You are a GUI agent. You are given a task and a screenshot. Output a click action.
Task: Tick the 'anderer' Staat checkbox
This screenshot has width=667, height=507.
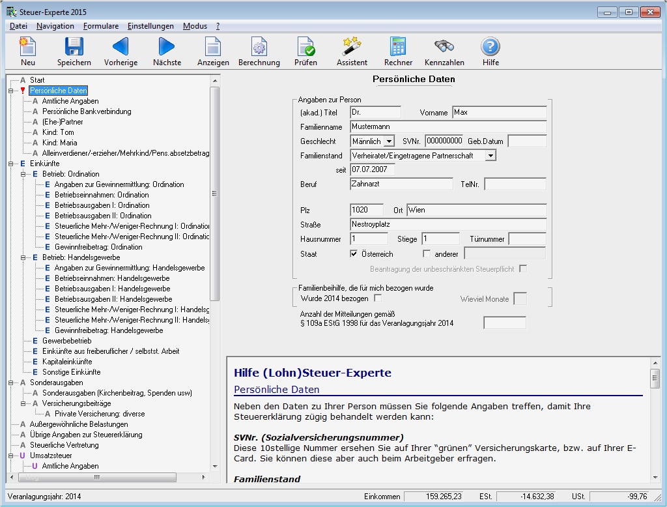(x=427, y=254)
